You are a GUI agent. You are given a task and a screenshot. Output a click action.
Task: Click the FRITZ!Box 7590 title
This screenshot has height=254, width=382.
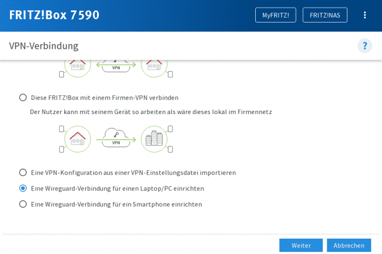pos(54,15)
